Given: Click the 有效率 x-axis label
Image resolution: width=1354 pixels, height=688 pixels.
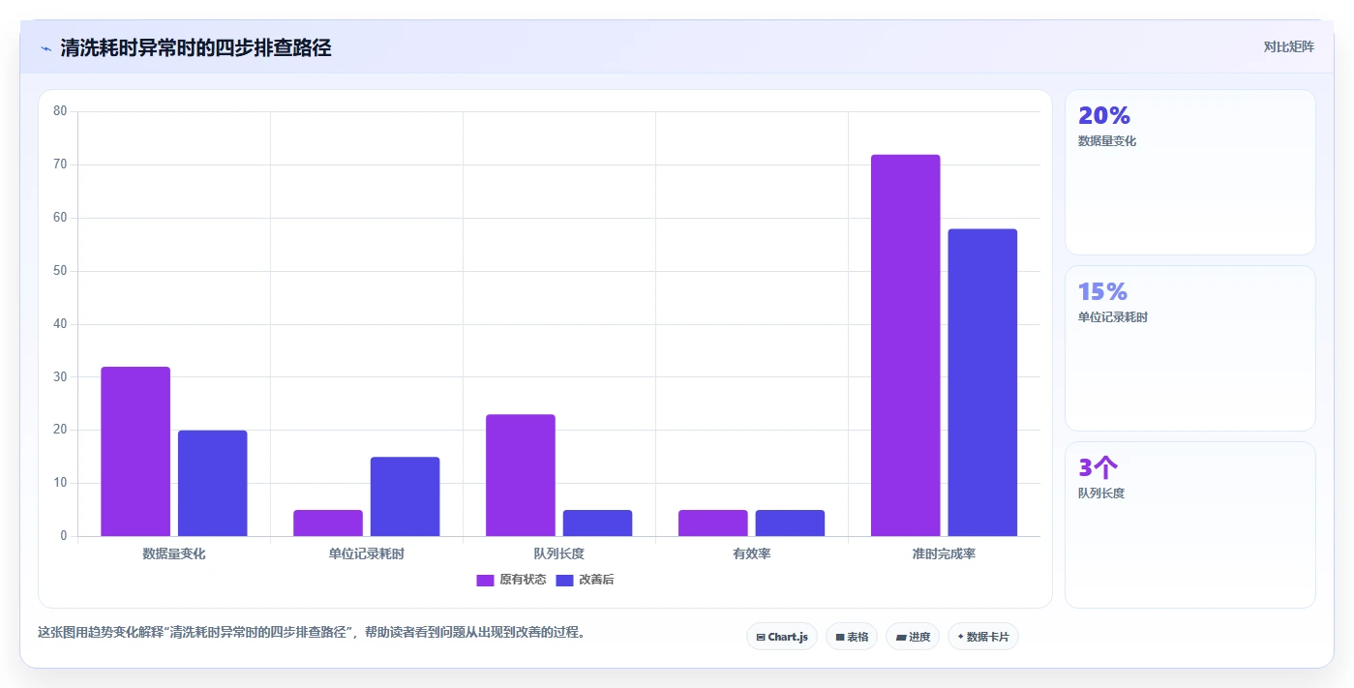Looking at the screenshot, I should tap(752, 553).
